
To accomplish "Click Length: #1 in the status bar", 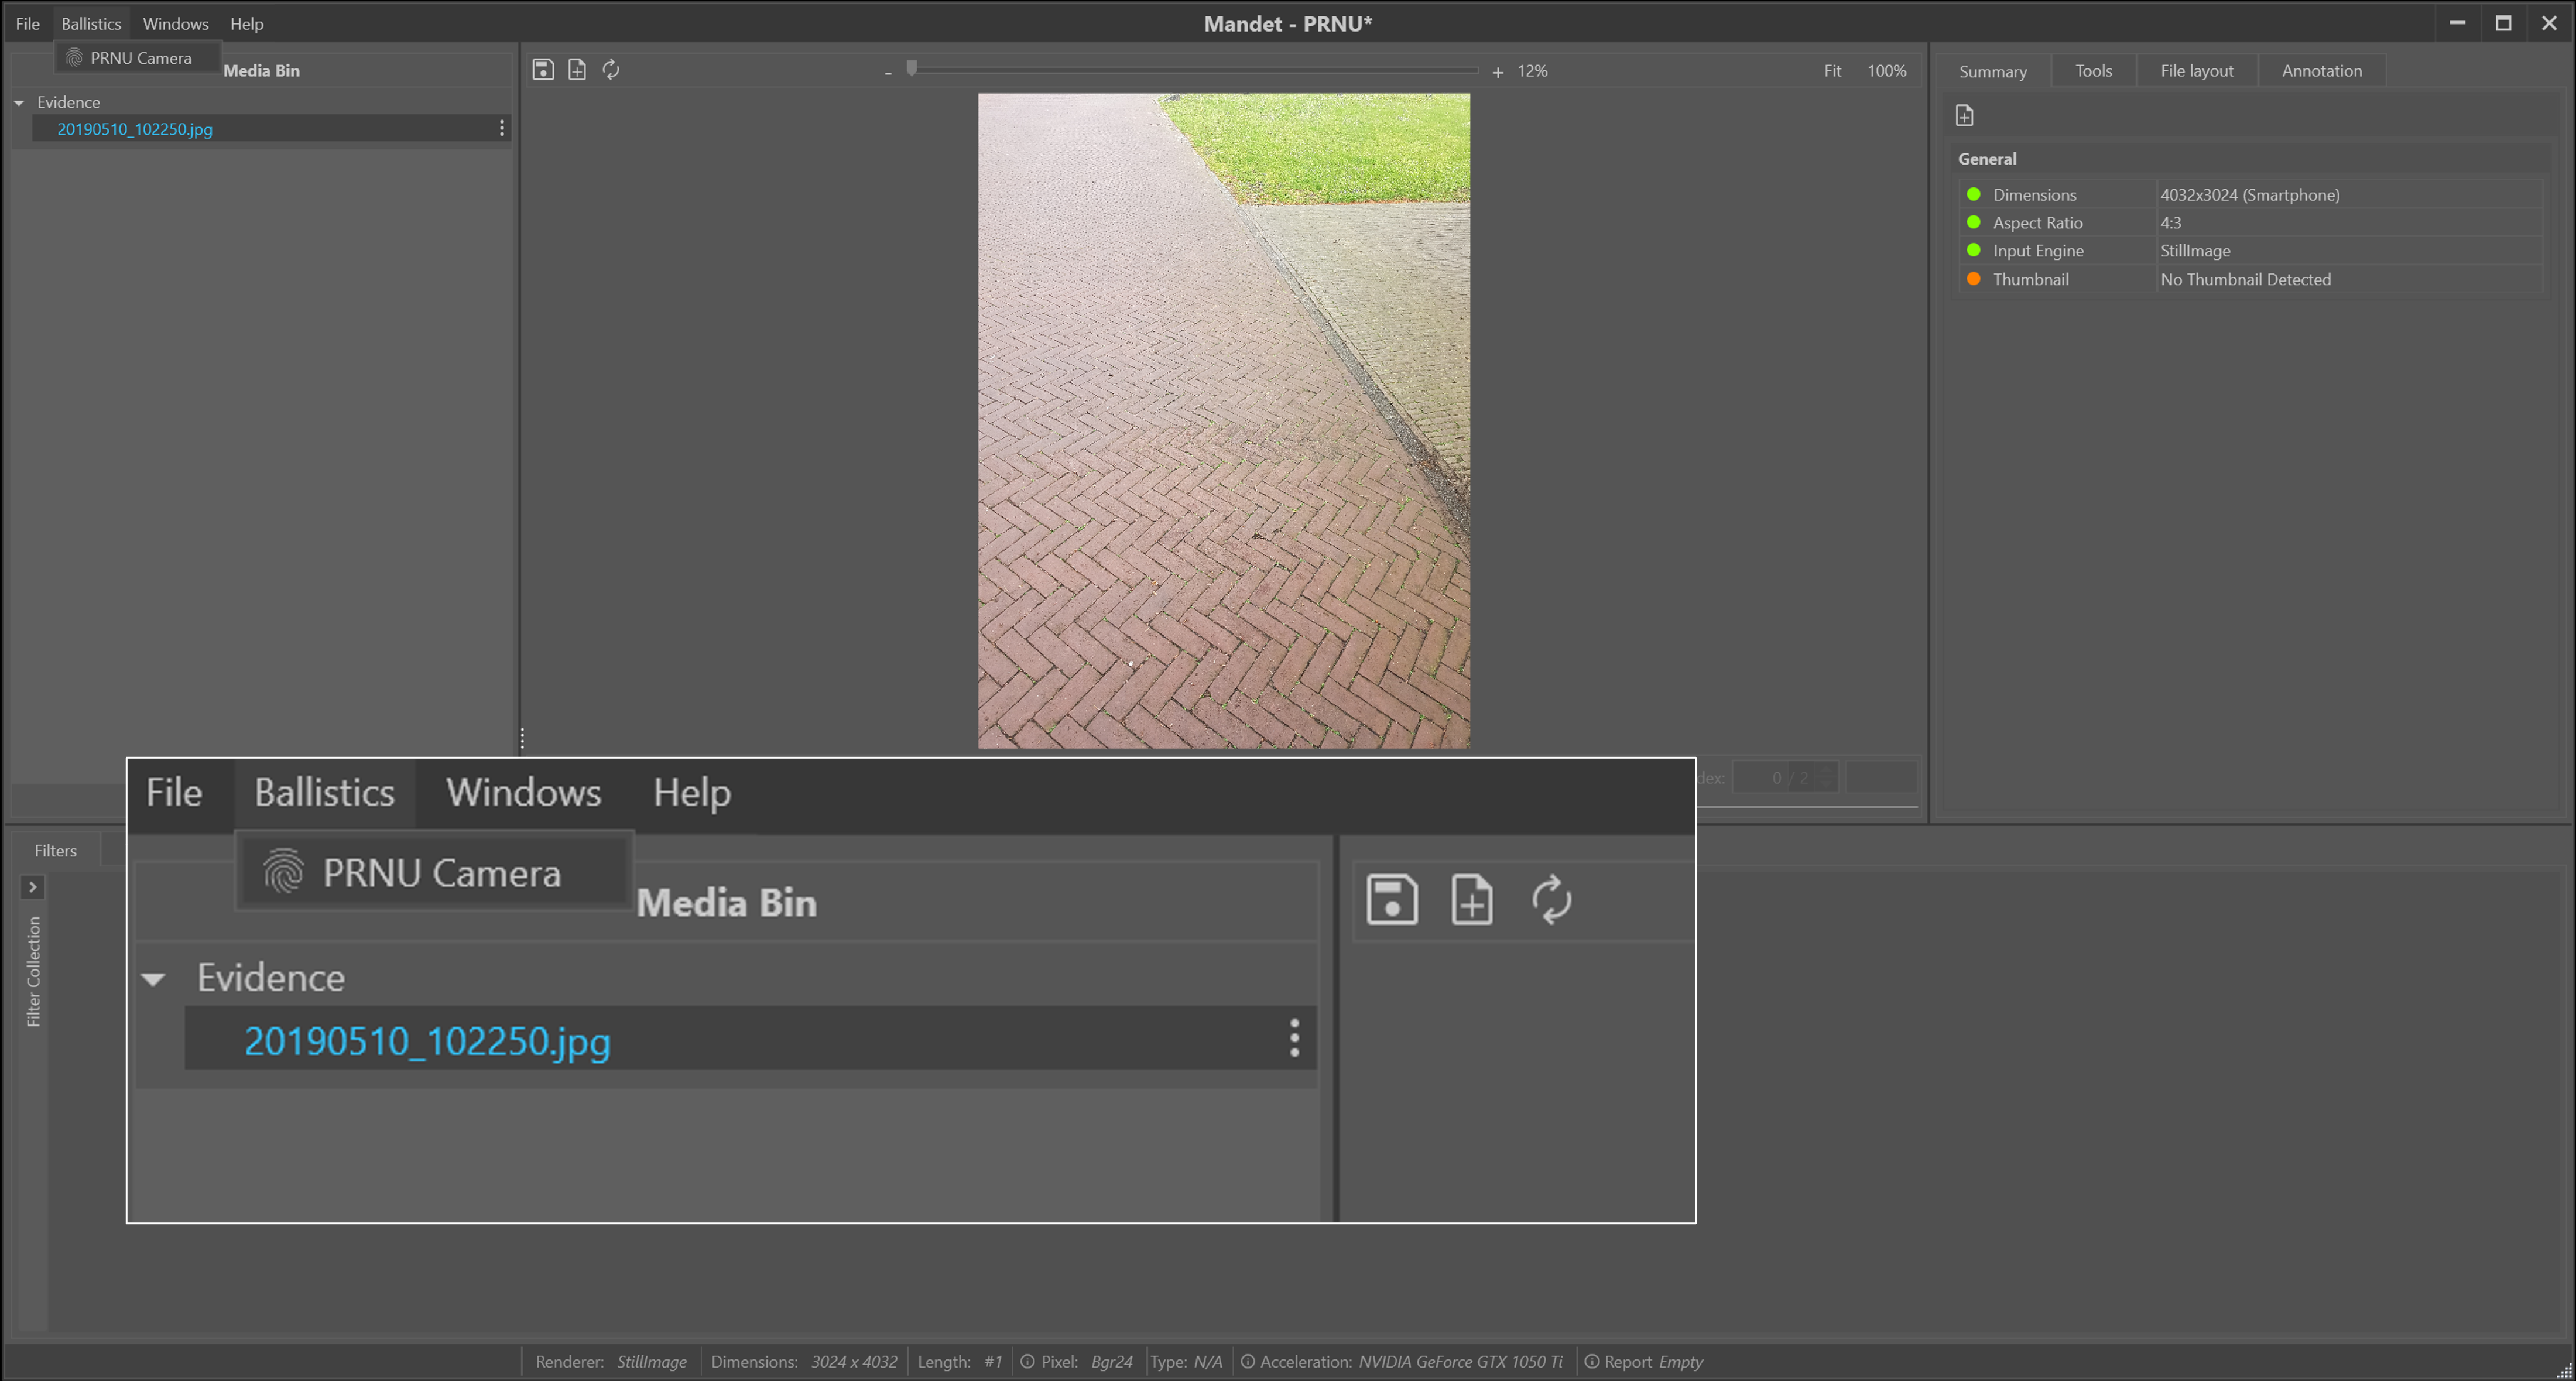I will pos(960,1362).
